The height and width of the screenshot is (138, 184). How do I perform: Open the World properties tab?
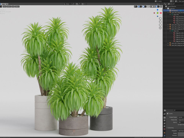(x=164, y=129)
